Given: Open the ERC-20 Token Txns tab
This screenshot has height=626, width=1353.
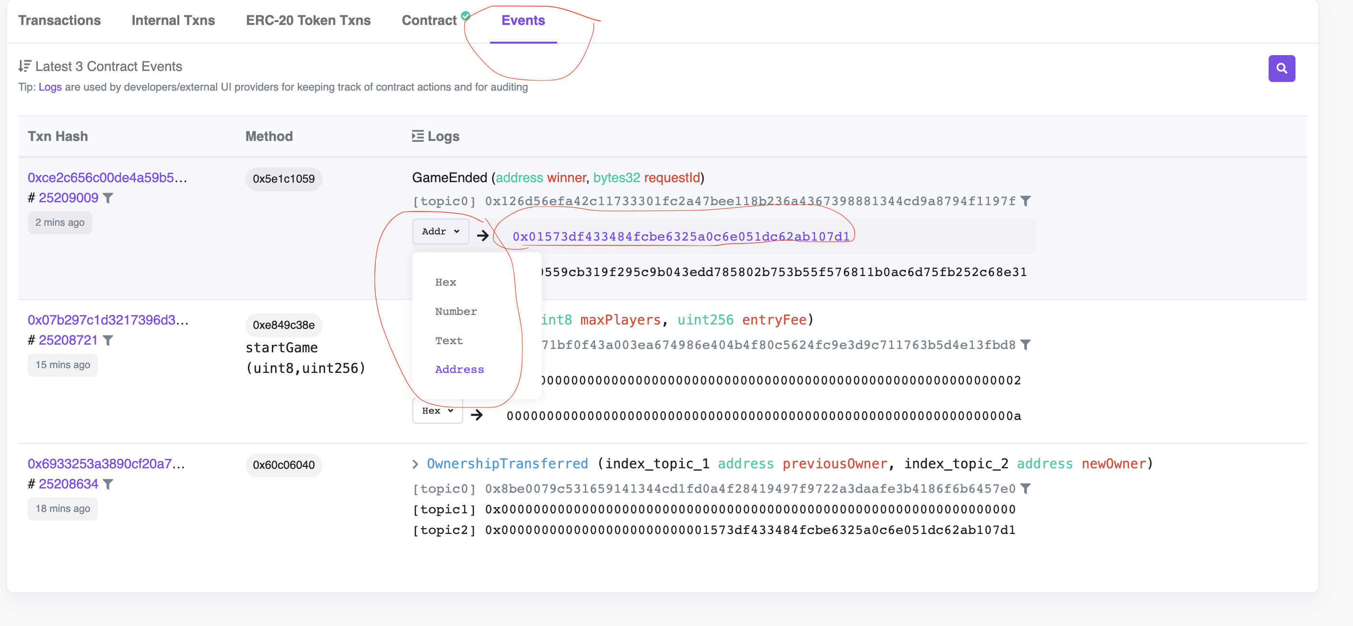Looking at the screenshot, I should (308, 21).
